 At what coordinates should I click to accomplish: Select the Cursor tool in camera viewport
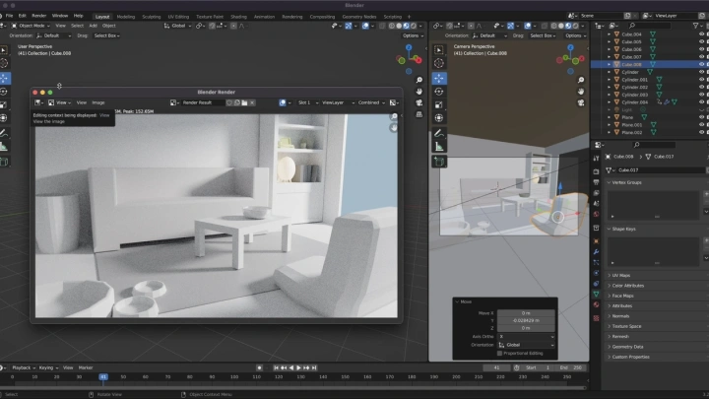[439, 64]
